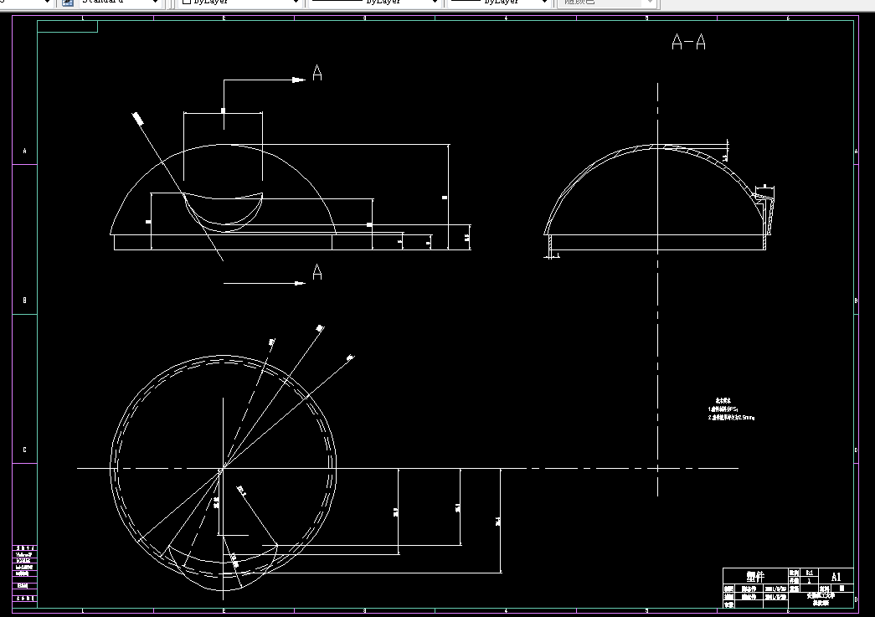Click zone label B on the left border

pyautogui.click(x=24, y=301)
